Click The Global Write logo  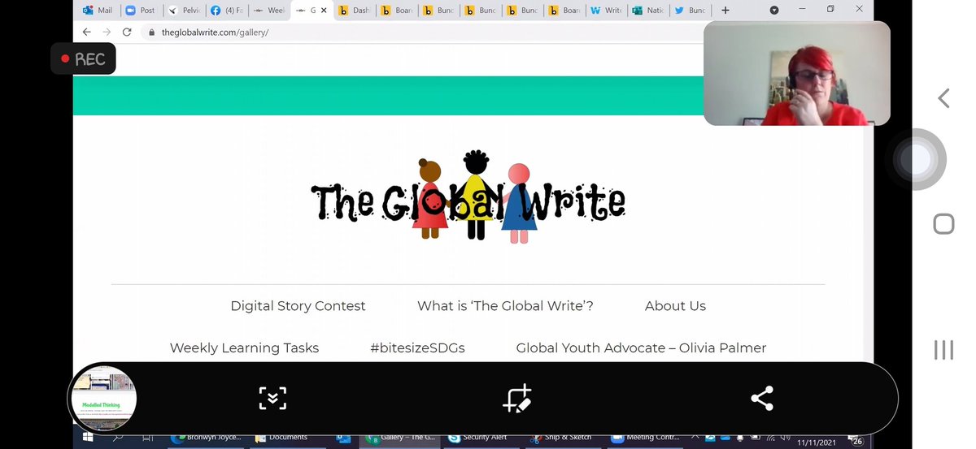pyautogui.click(x=468, y=197)
